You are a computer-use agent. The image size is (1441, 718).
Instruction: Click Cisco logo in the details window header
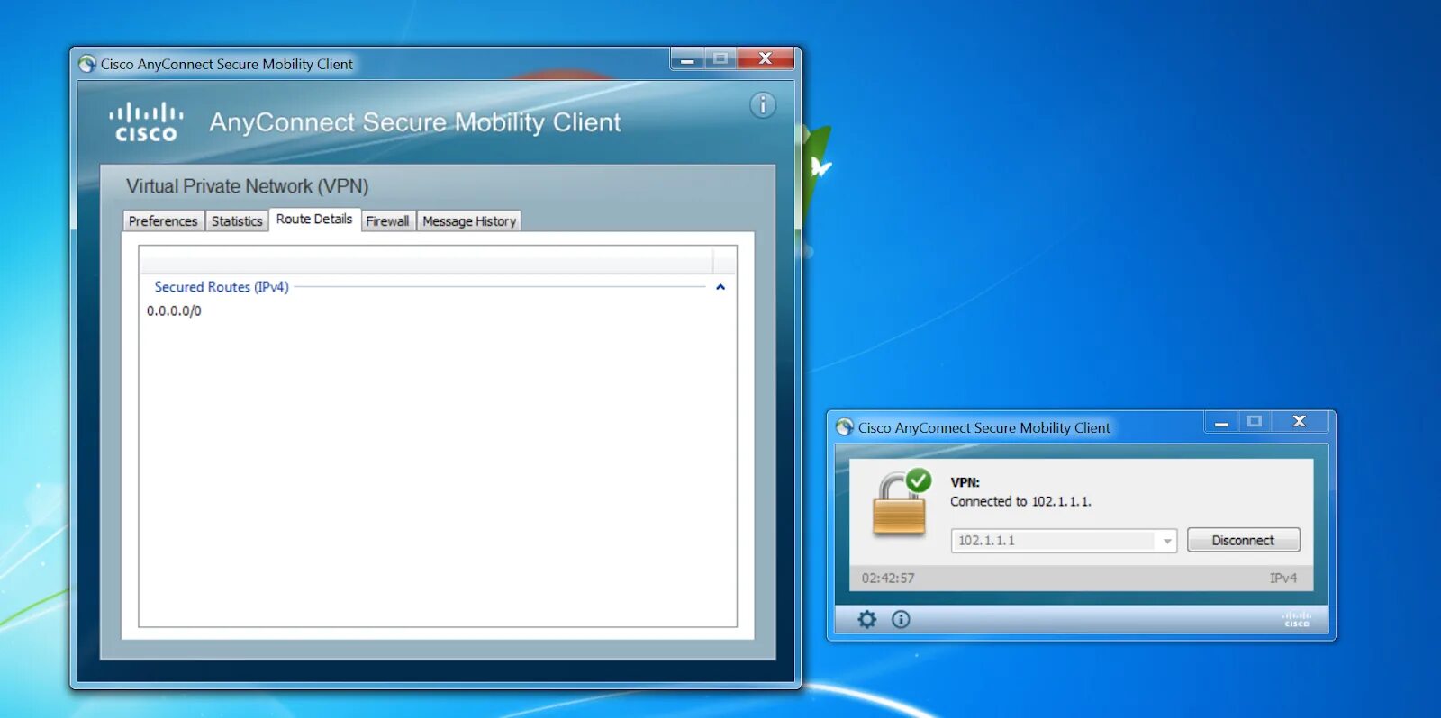(x=146, y=122)
